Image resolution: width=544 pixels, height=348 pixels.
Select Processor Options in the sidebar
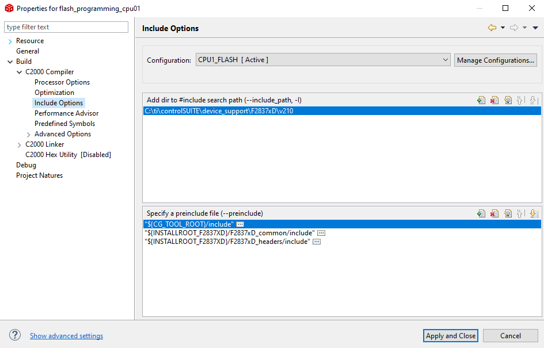[62, 82]
